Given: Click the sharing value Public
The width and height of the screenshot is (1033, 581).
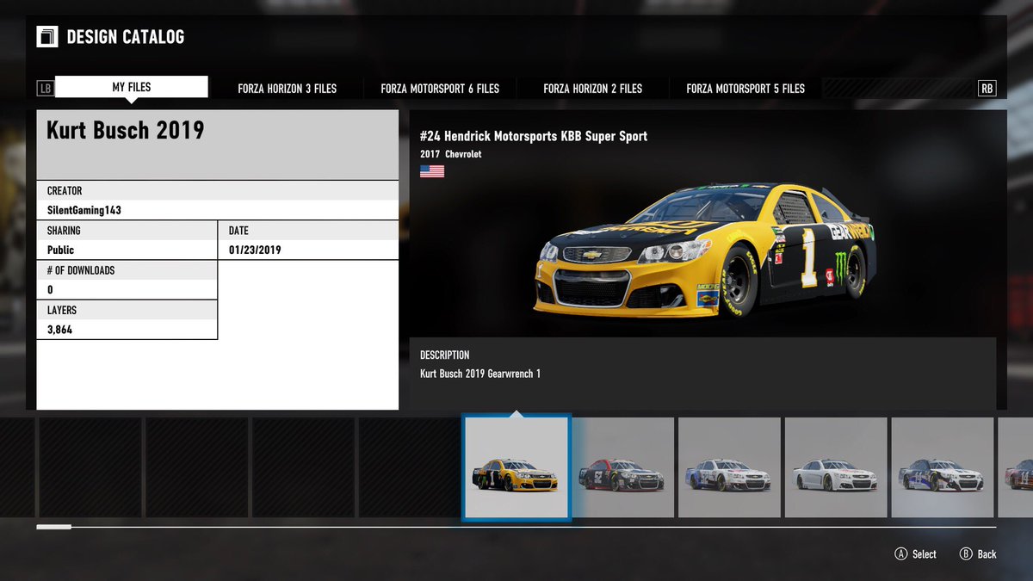Looking at the screenshot, I should click(x=61, y=250).
